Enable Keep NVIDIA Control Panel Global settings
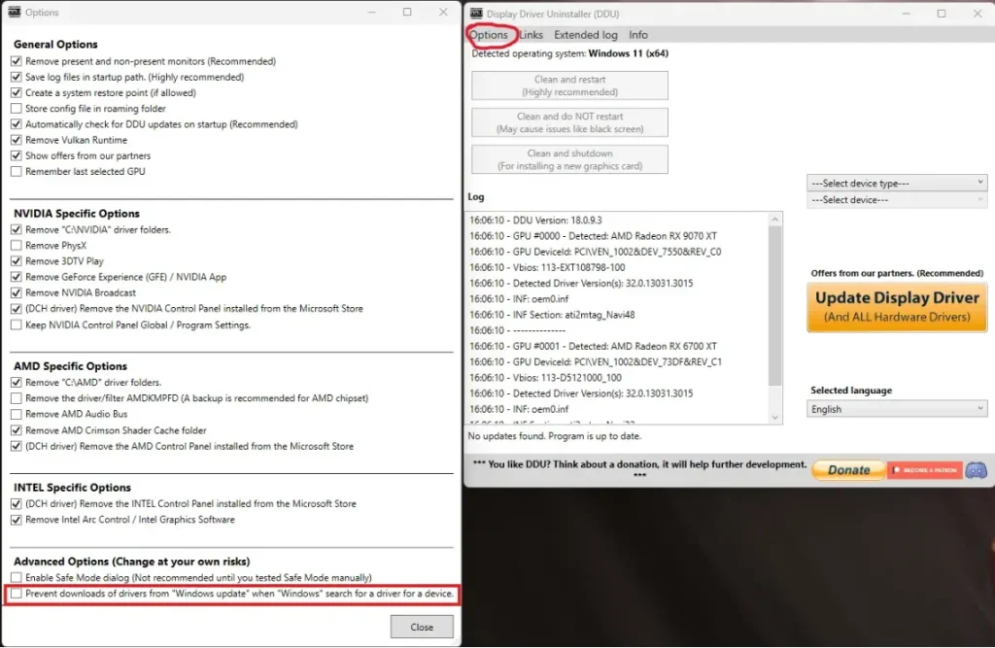The height and width of the screenshot is (648, 995). (x=17, y=324)
